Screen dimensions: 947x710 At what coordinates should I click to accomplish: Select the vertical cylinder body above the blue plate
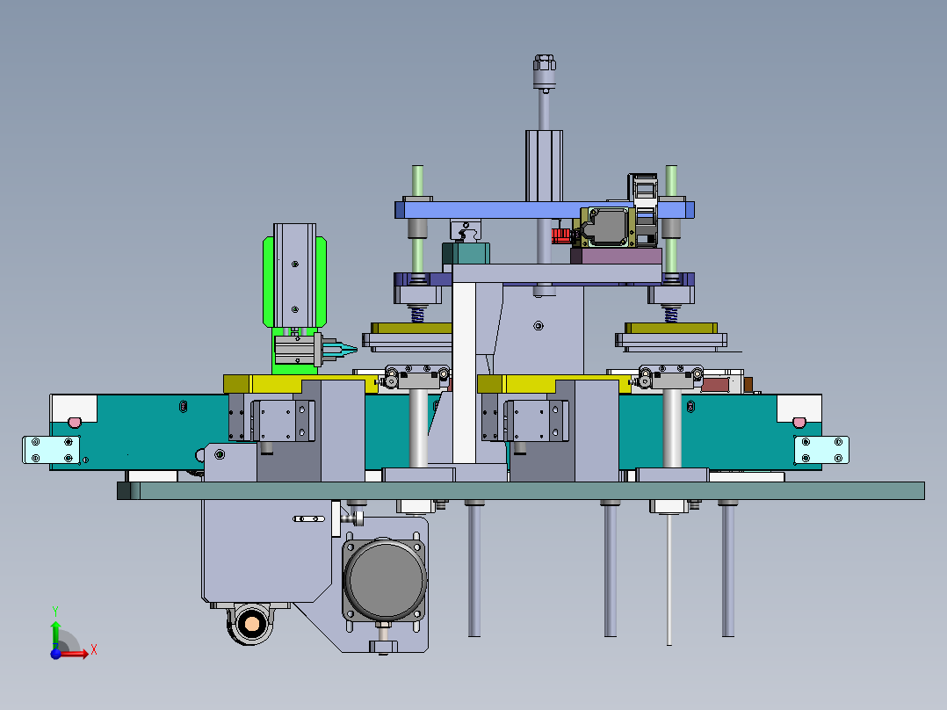pos(544,165)
